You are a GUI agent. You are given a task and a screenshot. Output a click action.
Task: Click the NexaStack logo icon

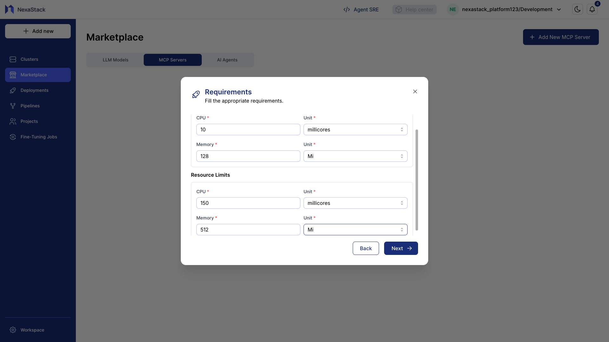click(10, 9)
